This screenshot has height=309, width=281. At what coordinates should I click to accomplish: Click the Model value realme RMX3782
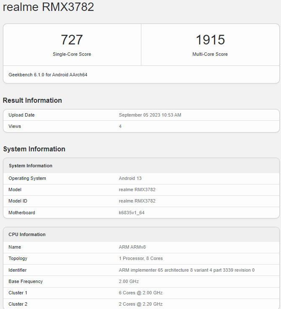pos(137,190)
